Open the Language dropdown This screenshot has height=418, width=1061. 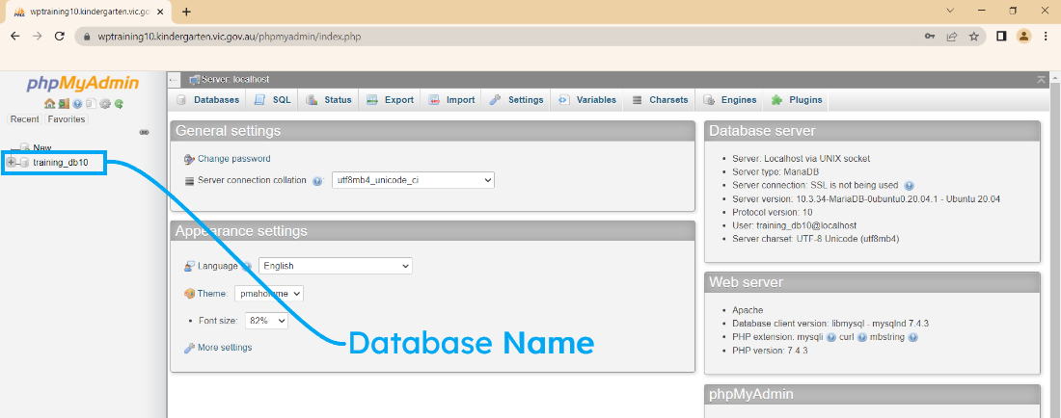[x=336, y=266]
